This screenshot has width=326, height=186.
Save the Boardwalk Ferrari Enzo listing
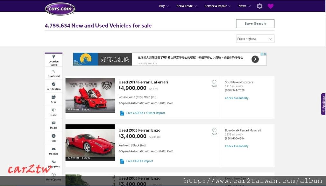click(214, 132)
